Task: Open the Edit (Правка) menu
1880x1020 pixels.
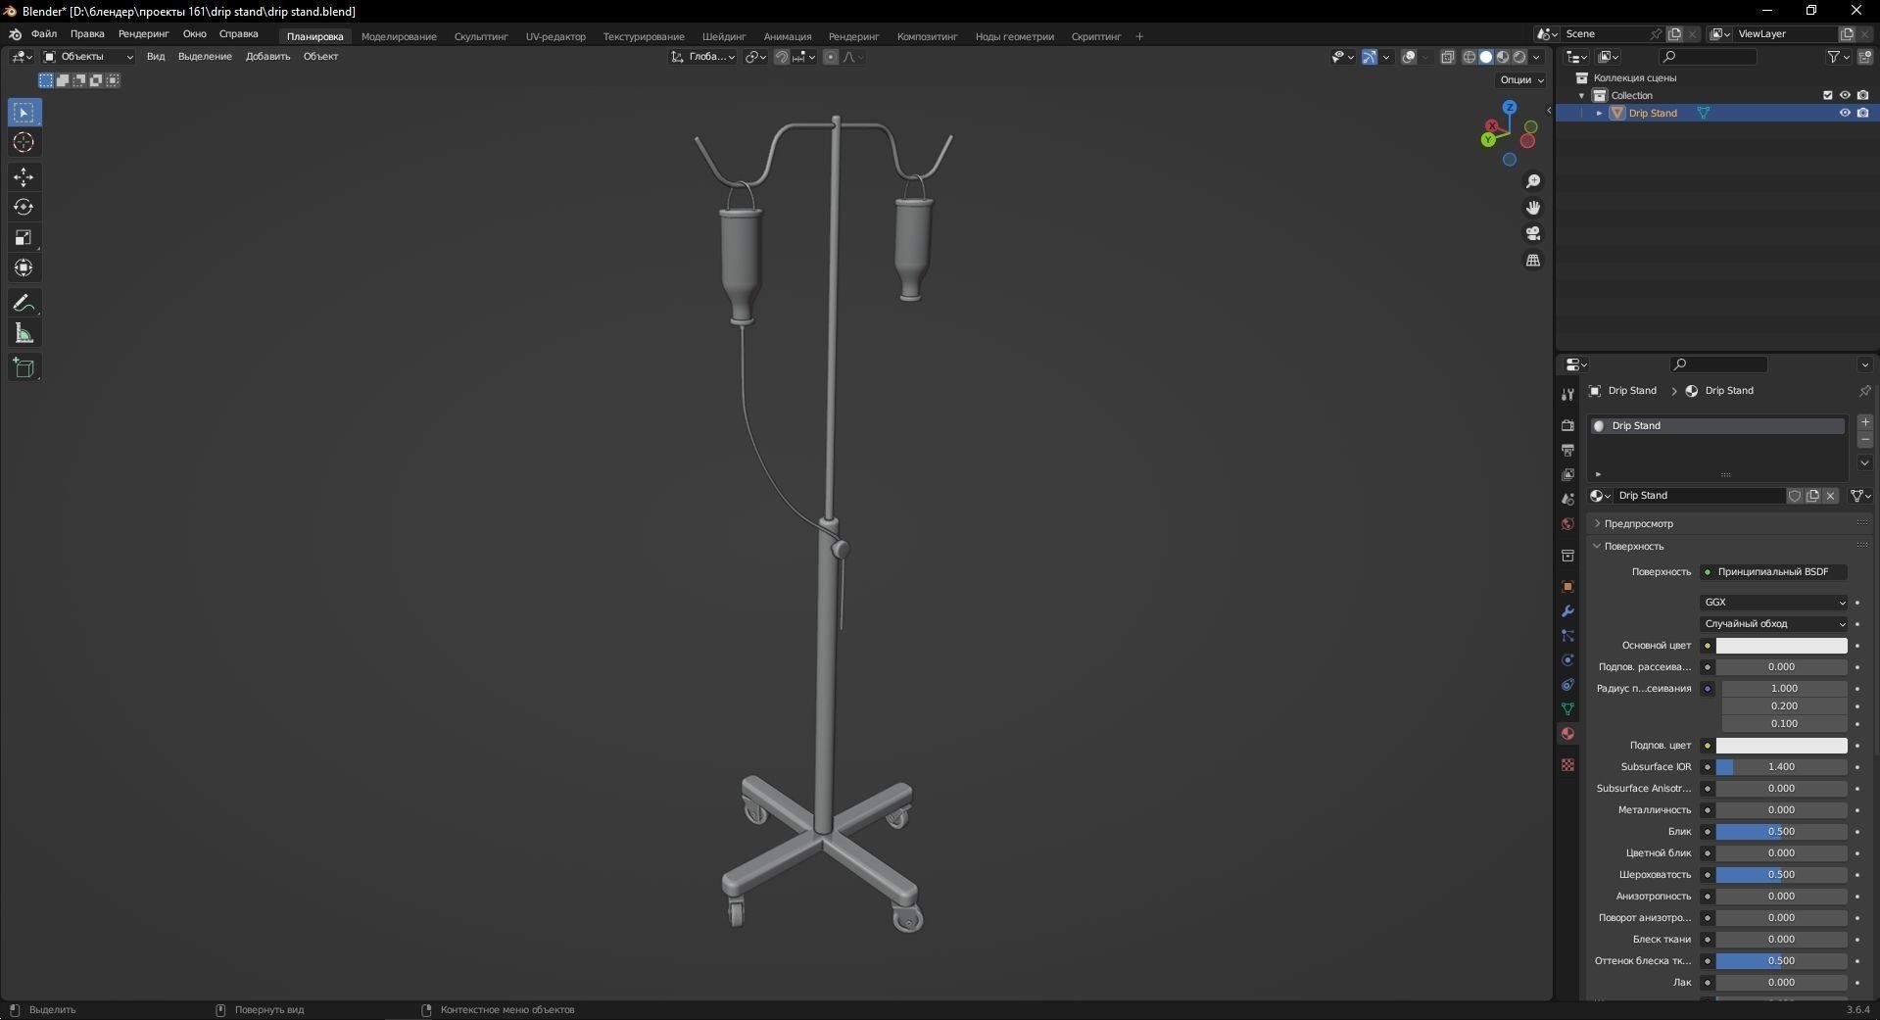Action: tap(87, 34)
